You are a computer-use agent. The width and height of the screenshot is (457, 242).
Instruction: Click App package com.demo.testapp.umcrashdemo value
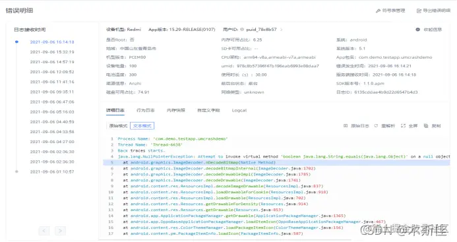pyautogui.click(x=395, y=57)
